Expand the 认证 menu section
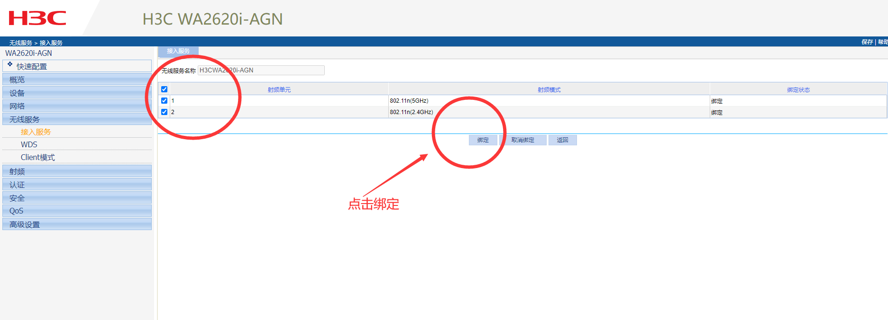This screenshot has width=888, height=320. pyautogui.click(x=77, y=185)
